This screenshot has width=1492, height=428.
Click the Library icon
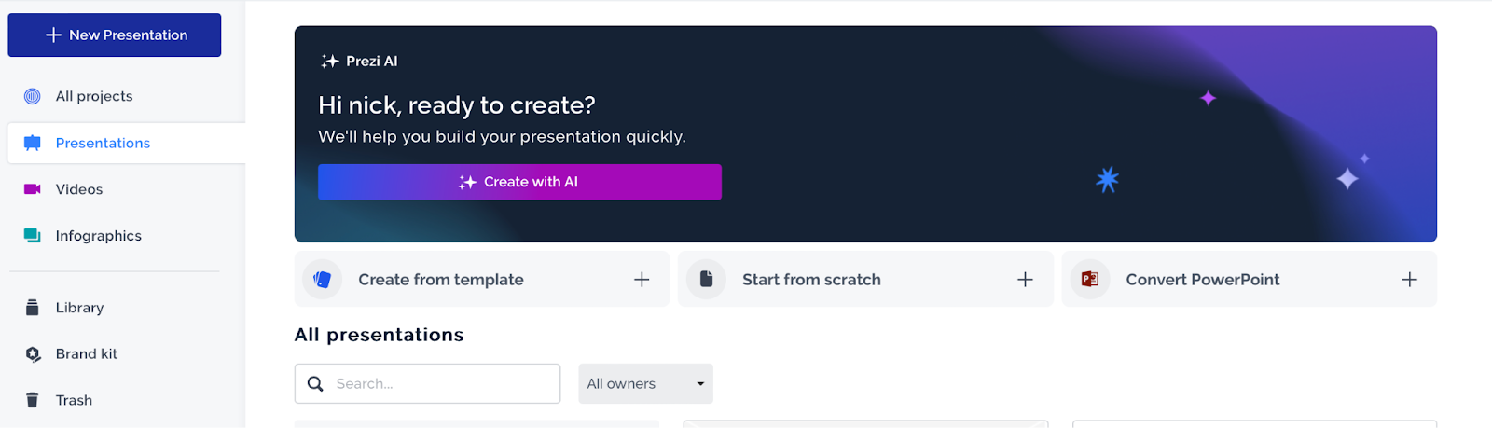coord(33,308)
